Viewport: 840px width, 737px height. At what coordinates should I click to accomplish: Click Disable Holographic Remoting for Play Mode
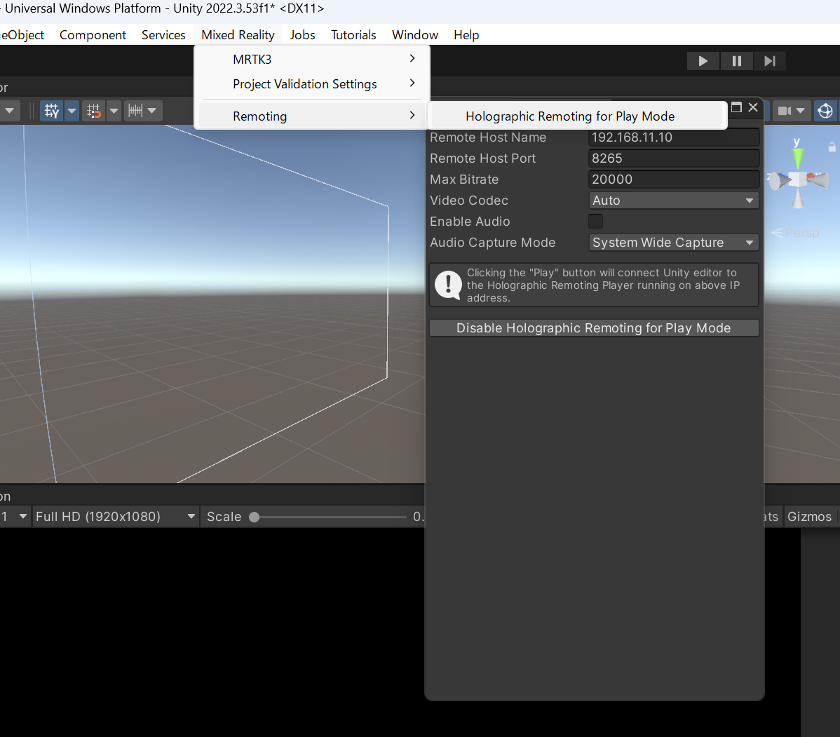(593, 328)
